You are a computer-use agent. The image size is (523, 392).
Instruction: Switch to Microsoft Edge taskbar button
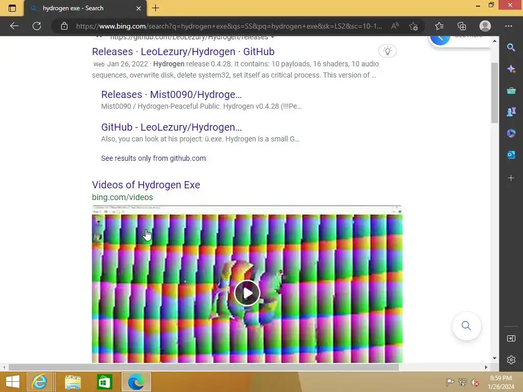click(x=136, y=382)
